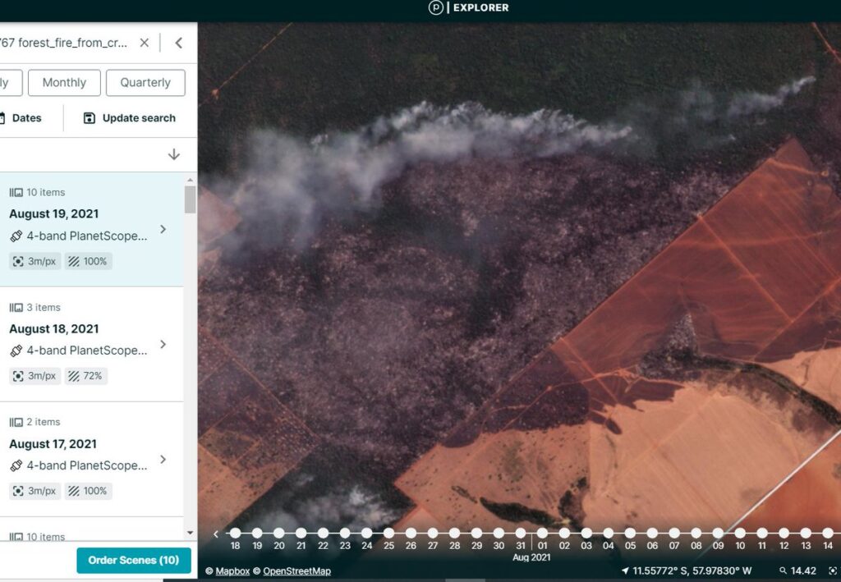841x582 pixels.
Task: Click the sort arrow above results list
Action: coord(173,154)
